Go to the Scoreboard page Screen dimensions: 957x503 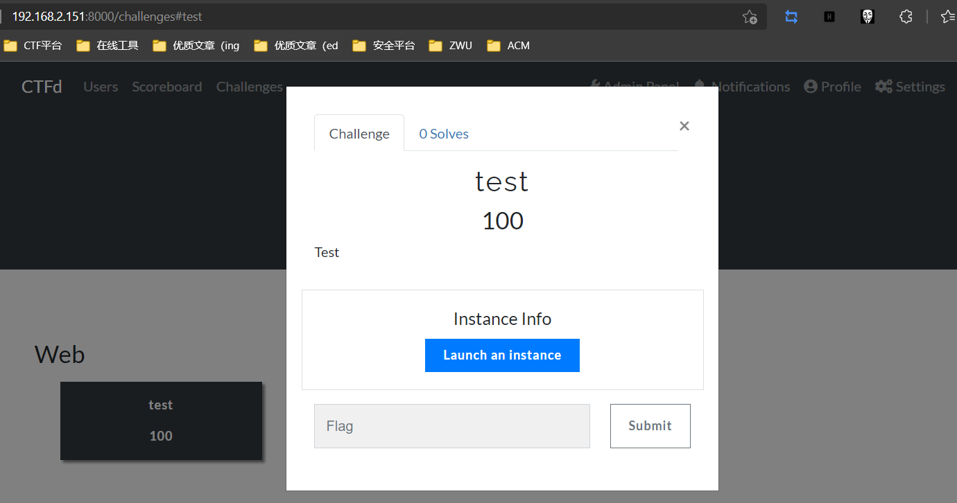(167, 87)
